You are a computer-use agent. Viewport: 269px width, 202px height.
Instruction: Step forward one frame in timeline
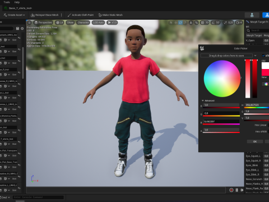[x=242, y=190]
